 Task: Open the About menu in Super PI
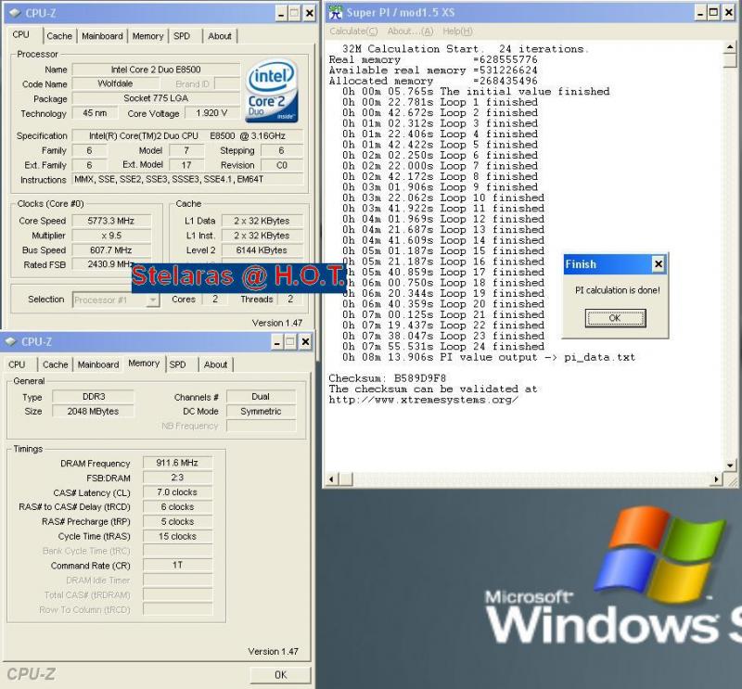tap(410, 32)
